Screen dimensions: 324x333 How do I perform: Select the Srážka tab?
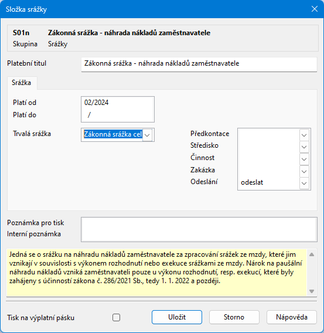click(22, 83)
